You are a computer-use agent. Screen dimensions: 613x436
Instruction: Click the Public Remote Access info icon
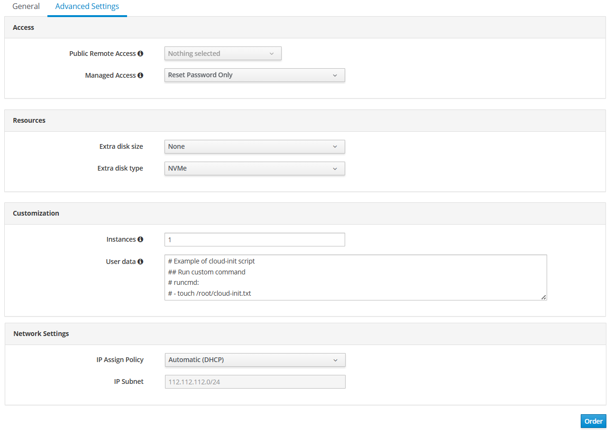point(140,54)
